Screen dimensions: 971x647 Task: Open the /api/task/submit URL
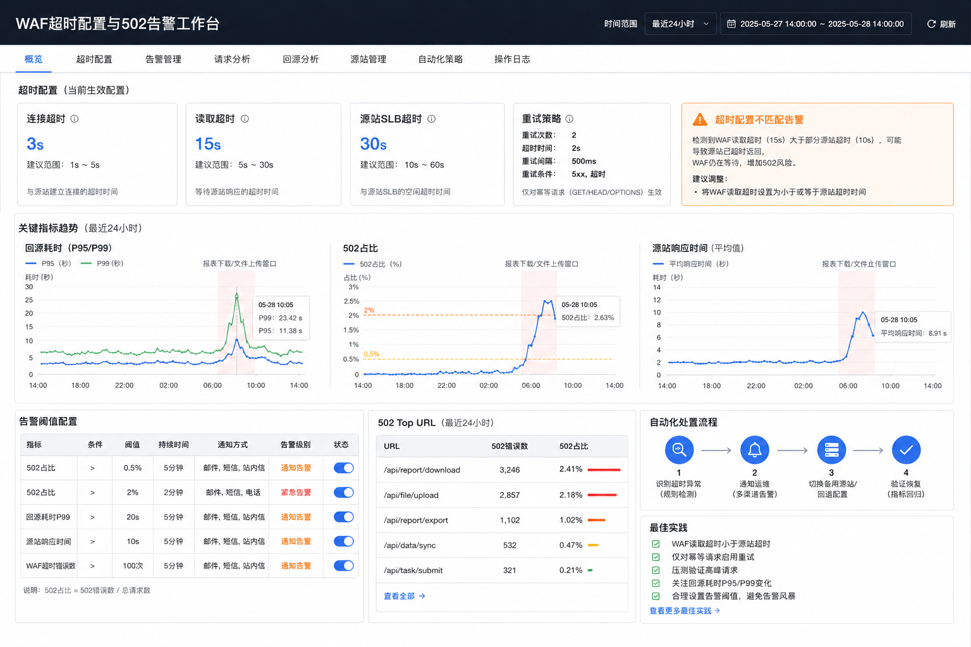tap(413, 571)
